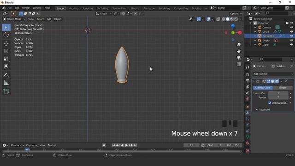Hide the Empty object in outliner
Viewport: 295px width, 166px height.
pos(291,40)
